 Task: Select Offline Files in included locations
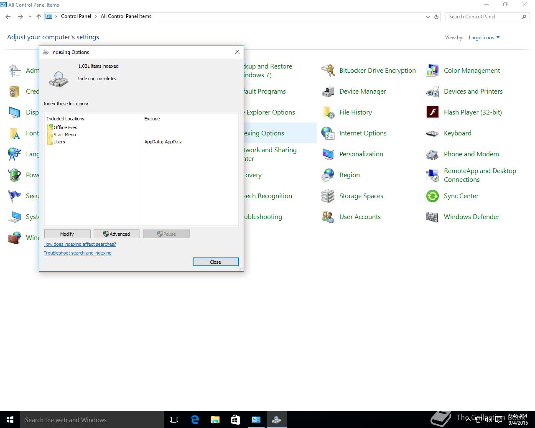(65, 127)
